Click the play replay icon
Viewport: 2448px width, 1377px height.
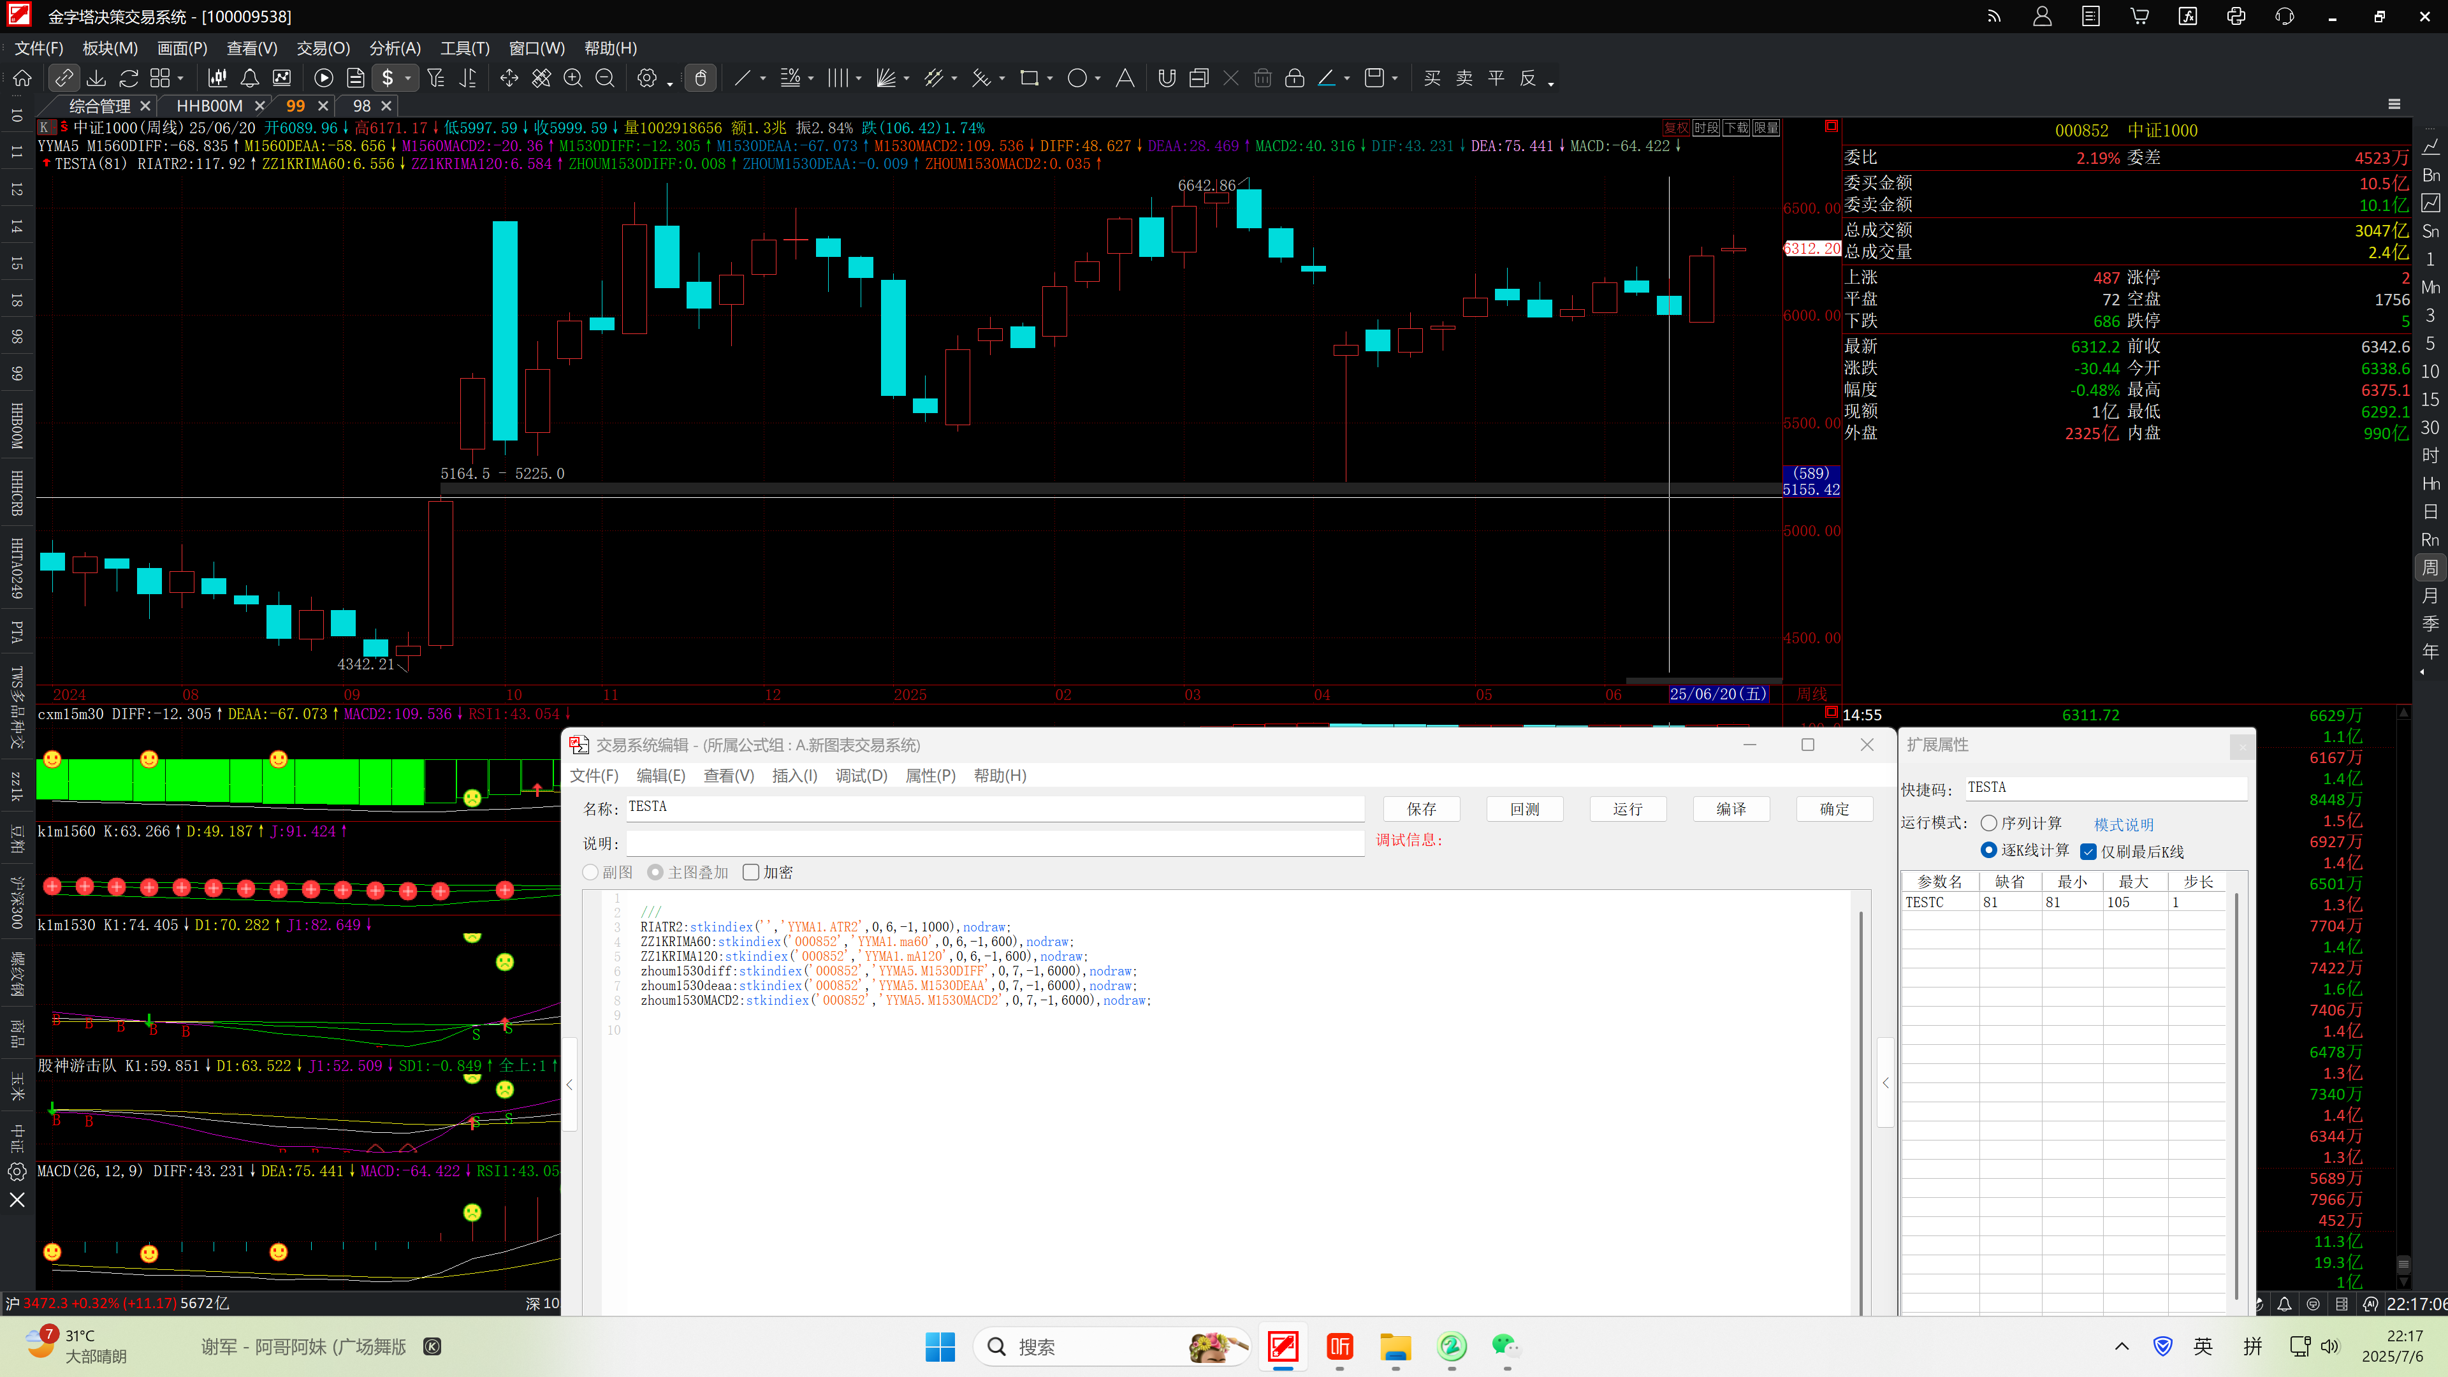[323, 78]
